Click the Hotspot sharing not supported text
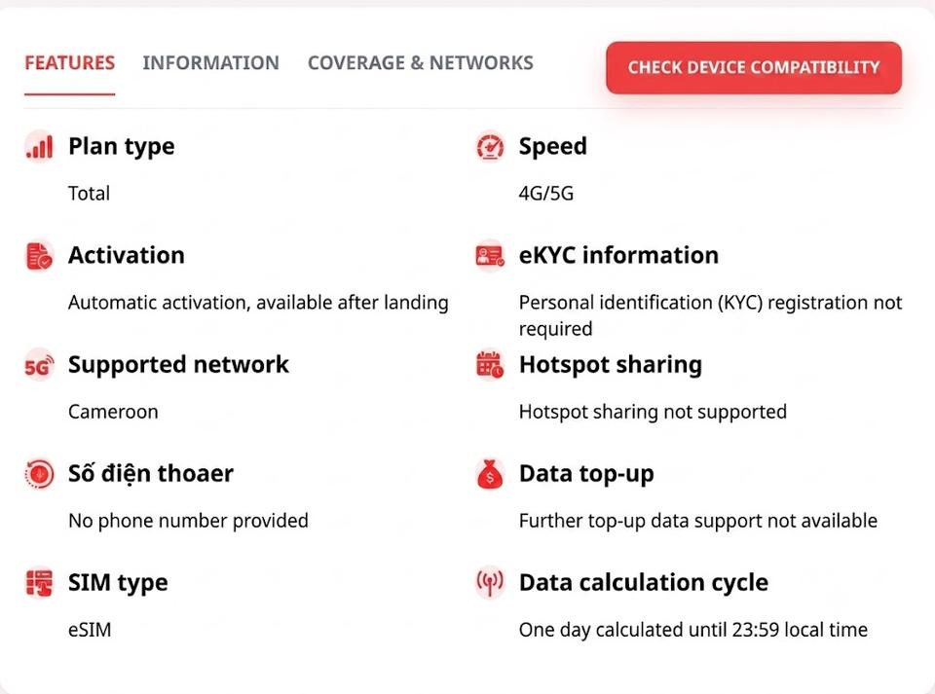 653,412
